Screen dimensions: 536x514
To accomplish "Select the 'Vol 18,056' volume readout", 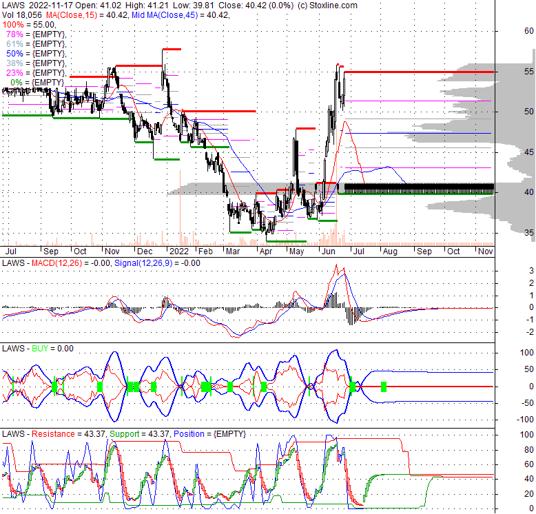I will (22, 15).
